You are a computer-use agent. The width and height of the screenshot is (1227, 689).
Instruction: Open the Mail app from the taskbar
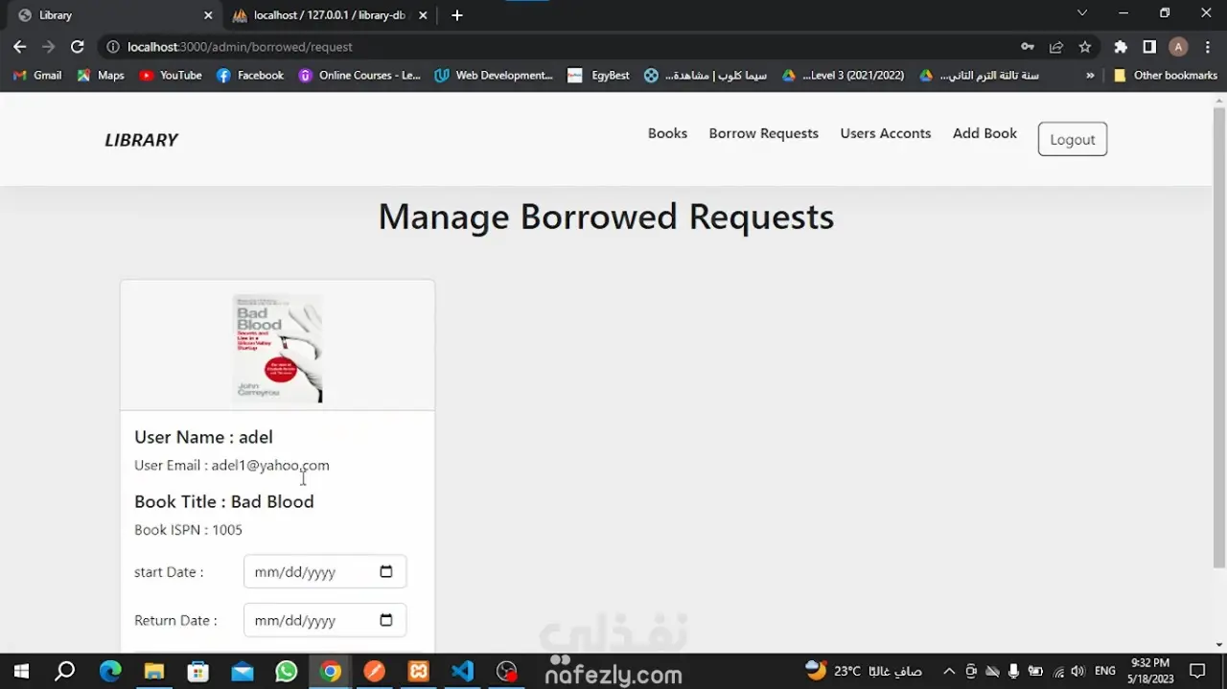pyautogui.click(x=243, y=671)
